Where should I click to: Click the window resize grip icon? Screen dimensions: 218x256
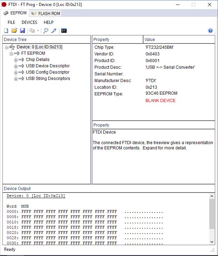212,250
